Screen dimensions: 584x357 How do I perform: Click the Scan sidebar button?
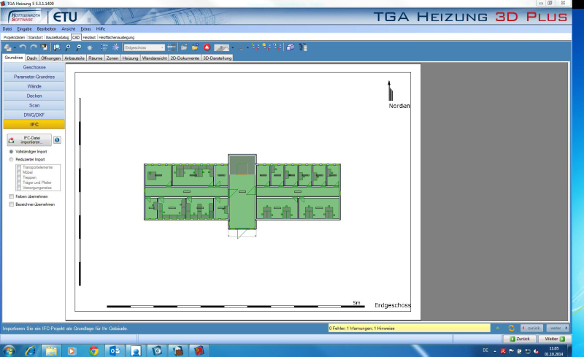pyautogui.click(x=34, y=105)
